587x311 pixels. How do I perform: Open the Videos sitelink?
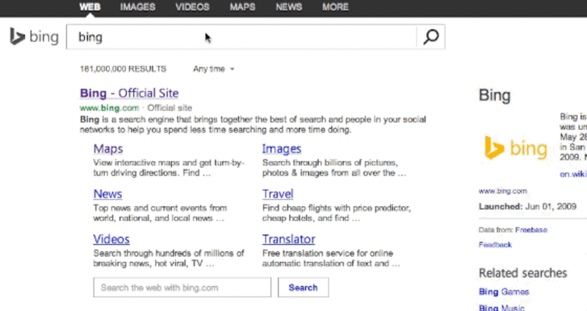(x=111, y=239)
